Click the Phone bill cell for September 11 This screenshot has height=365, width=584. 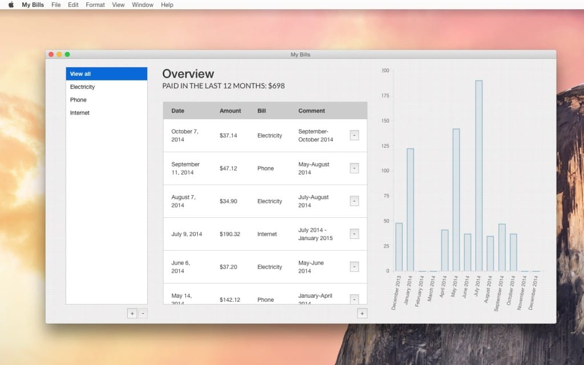pos(266,168)
